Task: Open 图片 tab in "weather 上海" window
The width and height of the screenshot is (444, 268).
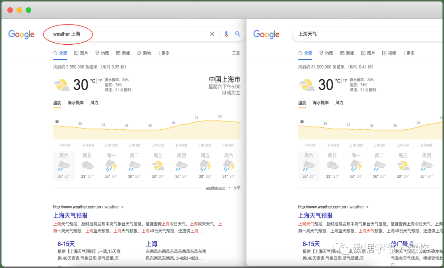Action: (x=81, y=53)
